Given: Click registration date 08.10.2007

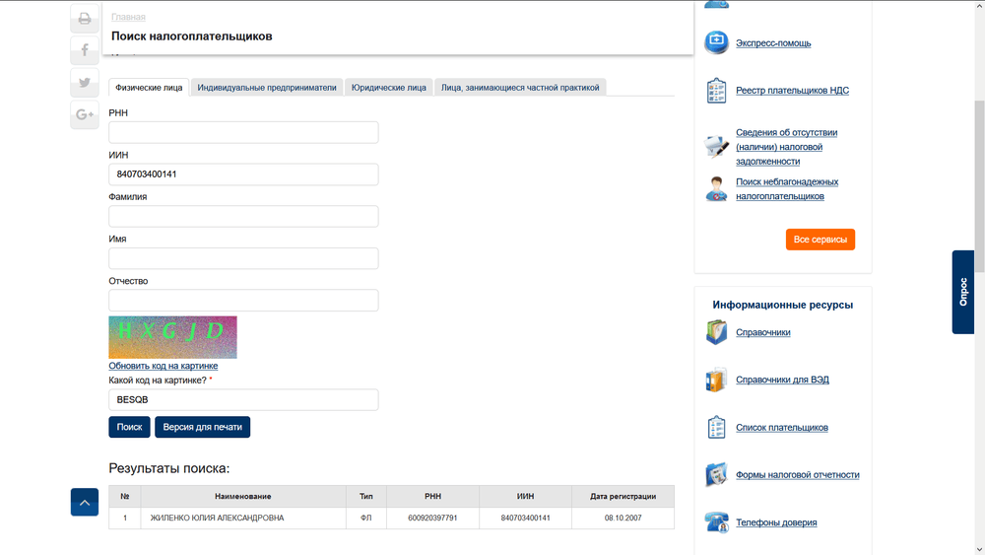Looking at the screenshot, I should (x=624, y=518).
